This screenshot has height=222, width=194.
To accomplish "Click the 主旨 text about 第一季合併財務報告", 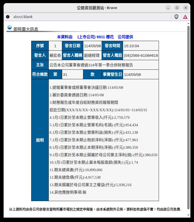I will pyautogui.click(x=91, y=65).
